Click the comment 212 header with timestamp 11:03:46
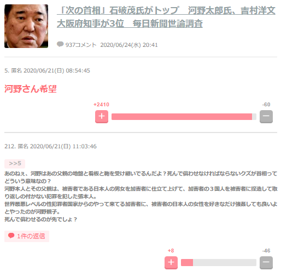This screenshot has height=271, width=281. (x=50, y=146)
